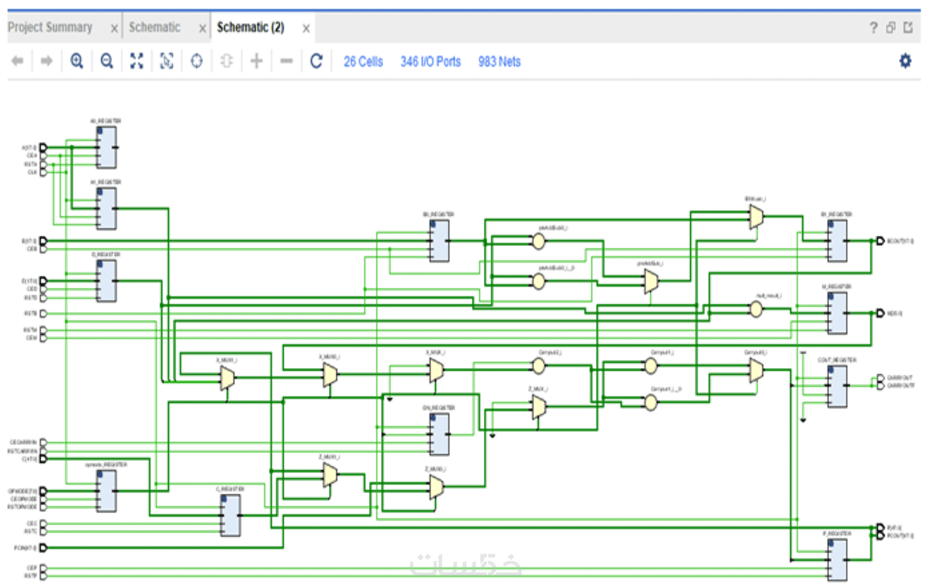This screenshot has height=588, width=932.
Task: Close the first Schematic tab
Action: (202, 29)
